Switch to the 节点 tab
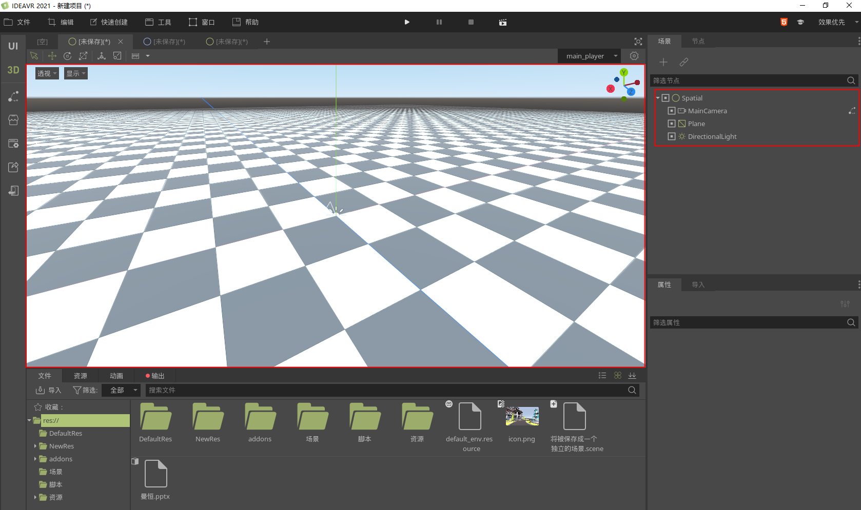The width and height of the screenshot is (861, 510). point(698,41)
